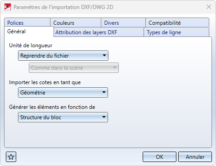Click the Annuler button

pos(195,157)
